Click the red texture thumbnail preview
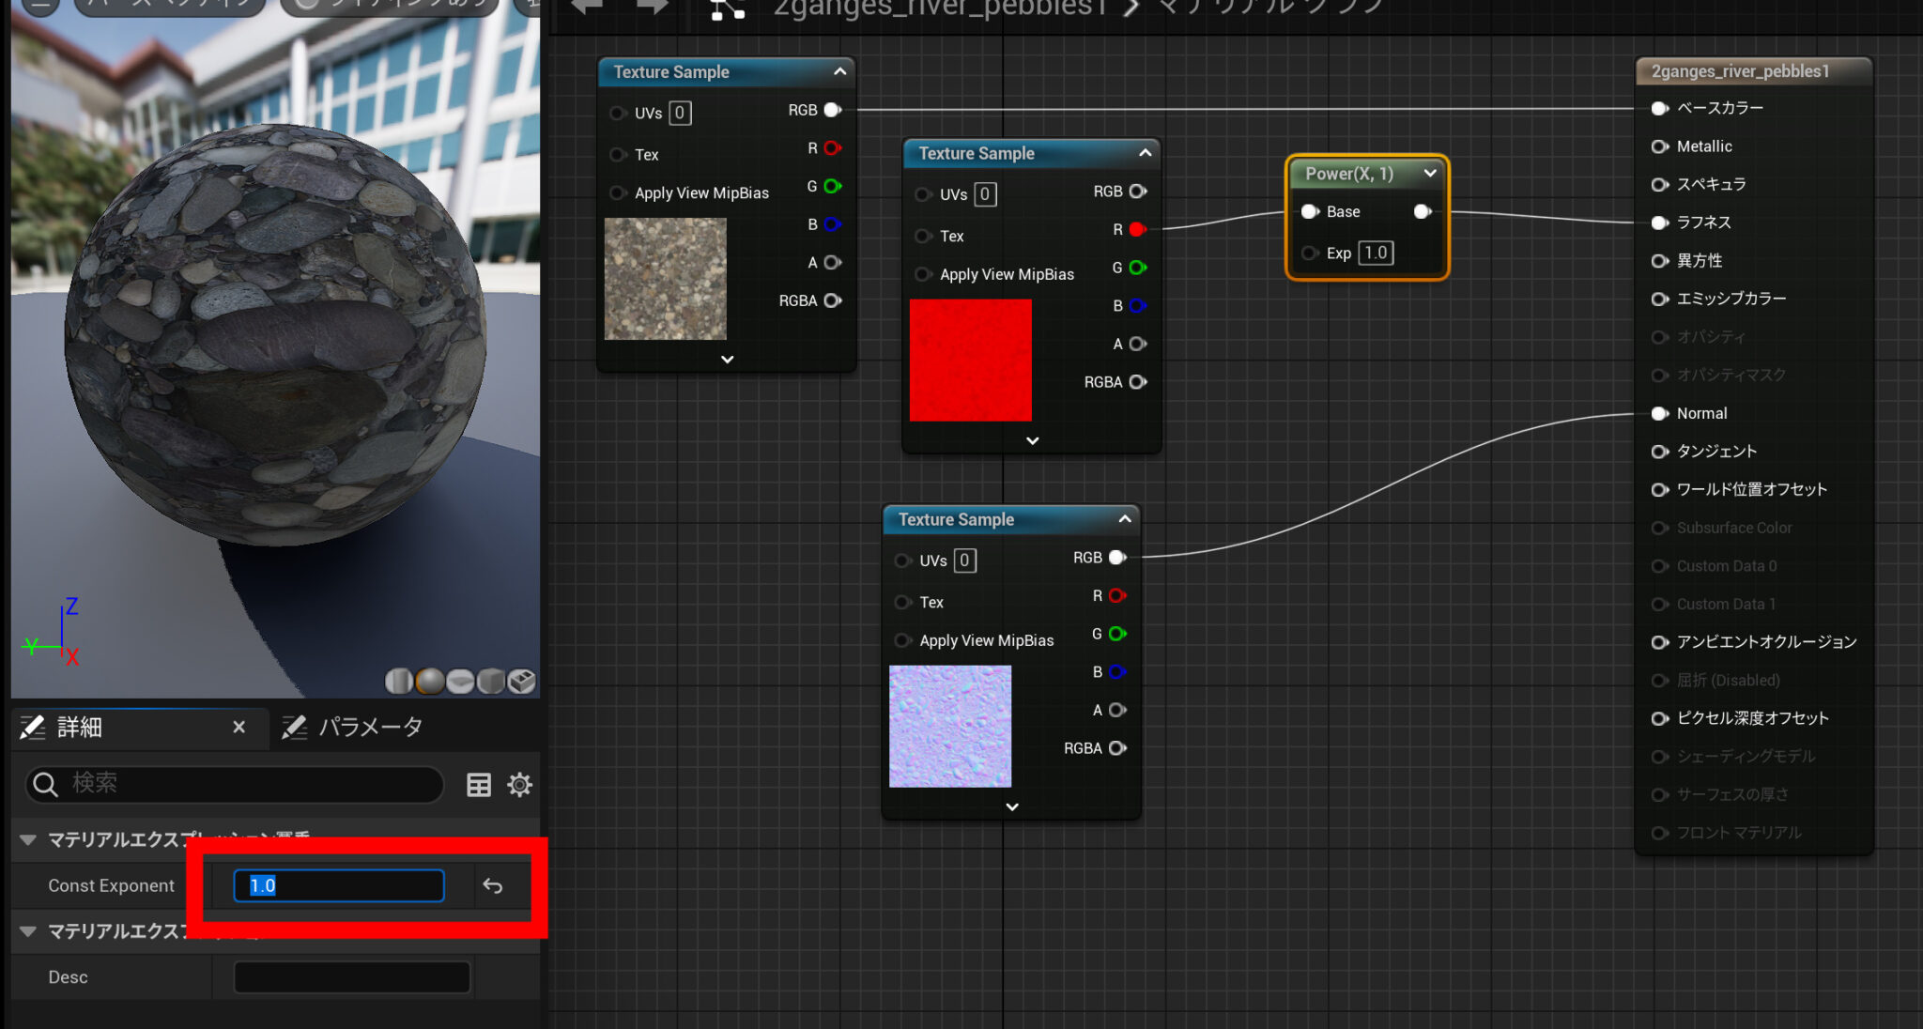Screen dimensions: 1923x1029 [970, 360]
